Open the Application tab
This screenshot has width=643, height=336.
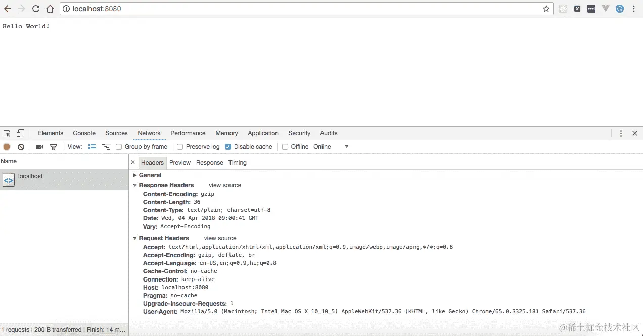click(x=263, y=133)
